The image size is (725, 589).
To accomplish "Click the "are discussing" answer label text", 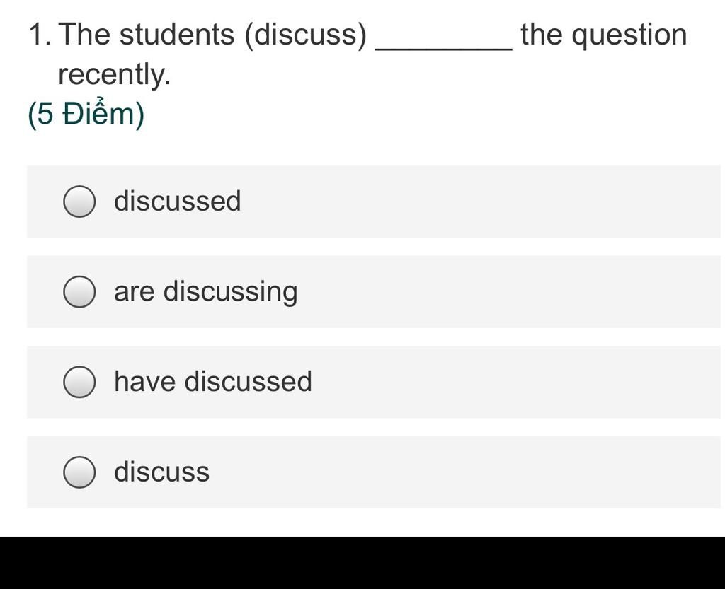I will tap(206, 292).
